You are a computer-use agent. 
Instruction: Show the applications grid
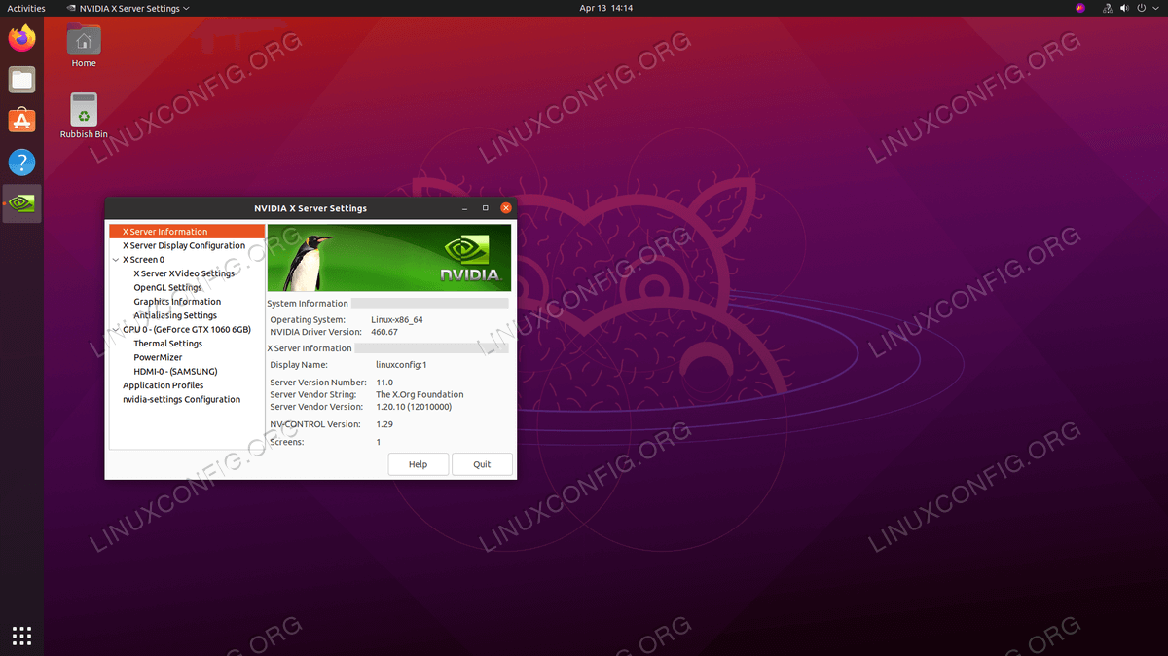click(21, 636)
